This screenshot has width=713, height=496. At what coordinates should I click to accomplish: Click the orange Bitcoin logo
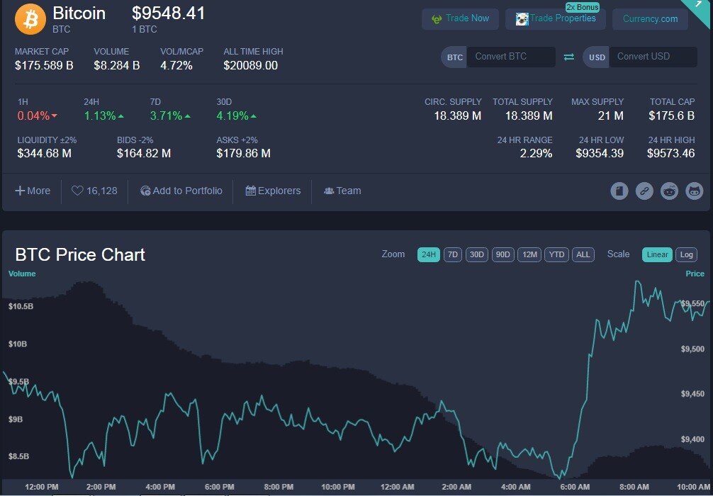coord(30,20)
